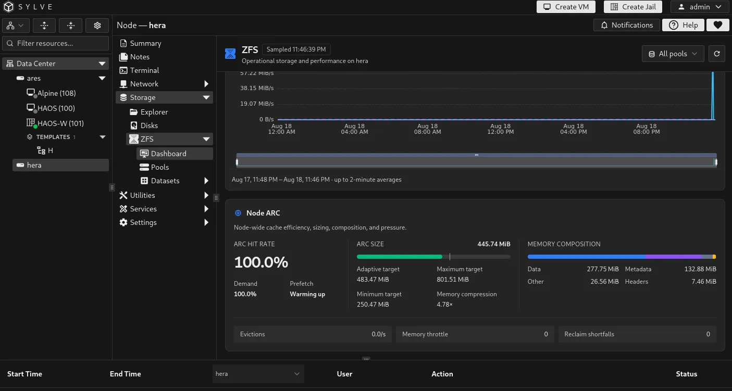Click the Network monitor icon
The image size is (732, 391).
[123, 84]
